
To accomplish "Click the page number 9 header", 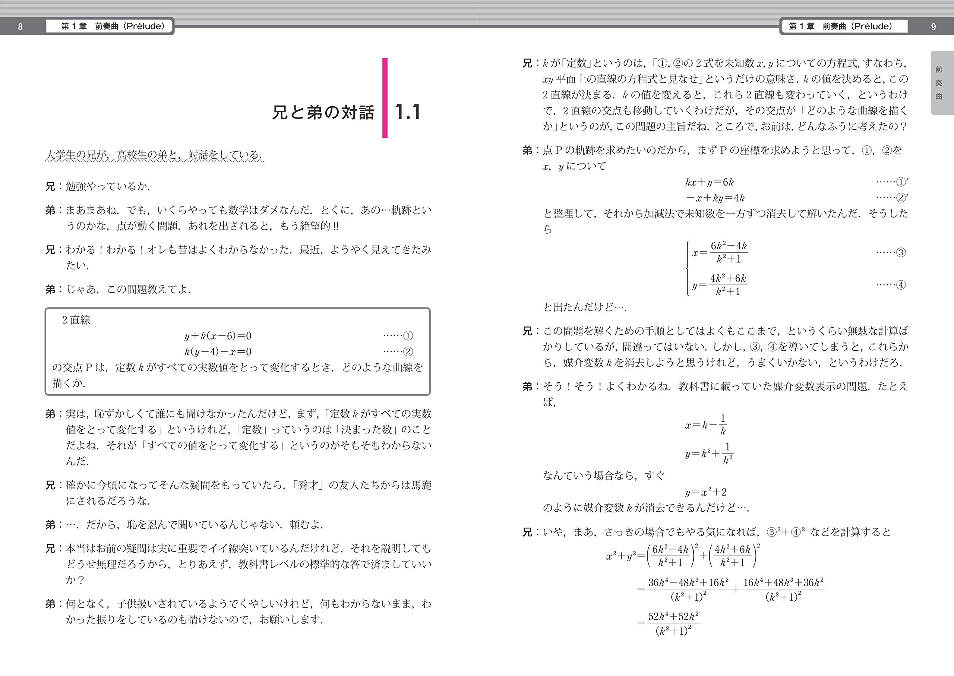I will (933, 27).
